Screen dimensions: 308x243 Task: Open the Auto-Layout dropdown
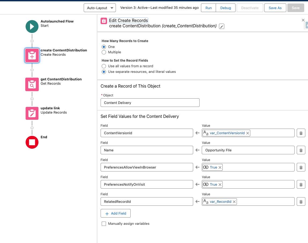[100, 8]
